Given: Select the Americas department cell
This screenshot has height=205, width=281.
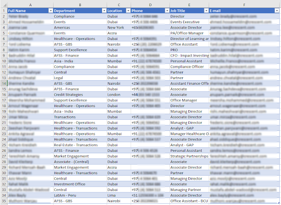Looking at the screenshot, I should click(80, 28).
